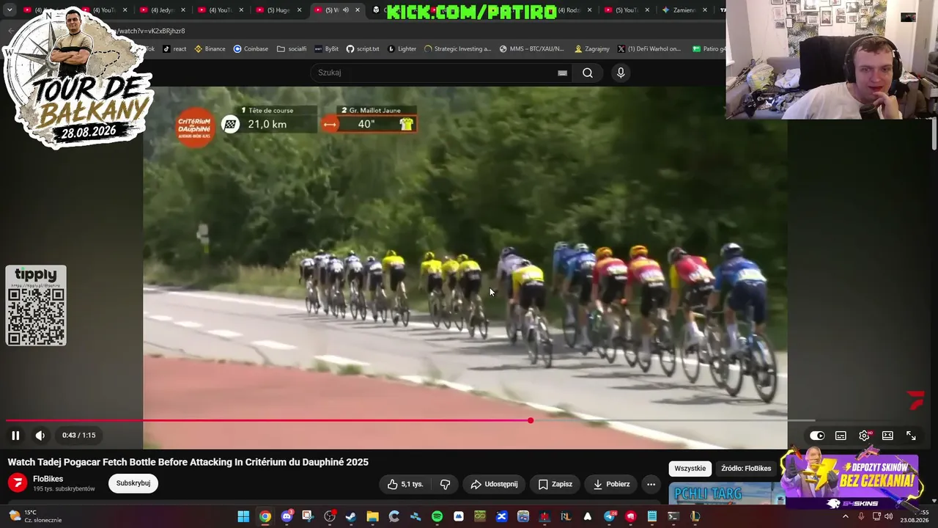Open the socialfi bookmarks folder

tap(292, 49)
